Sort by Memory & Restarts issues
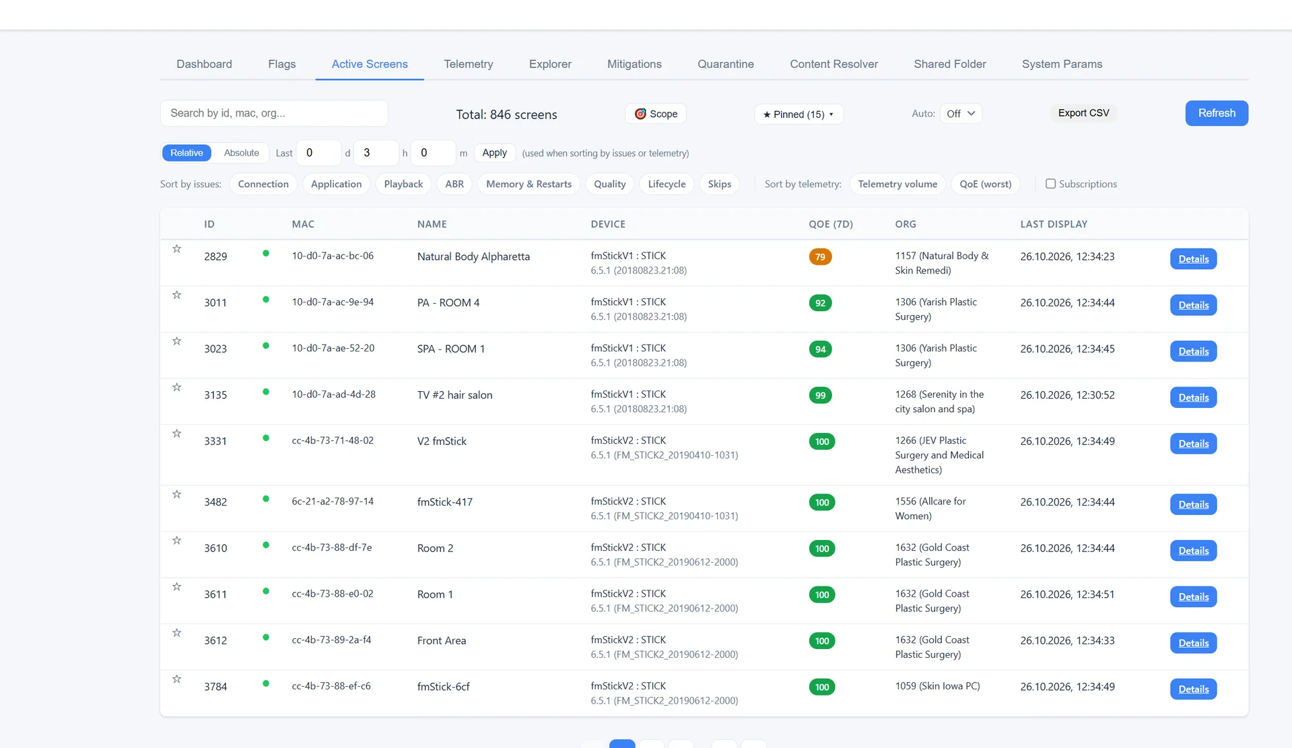The height and width of the screenshot is (748, 1292). coord(529,184)
